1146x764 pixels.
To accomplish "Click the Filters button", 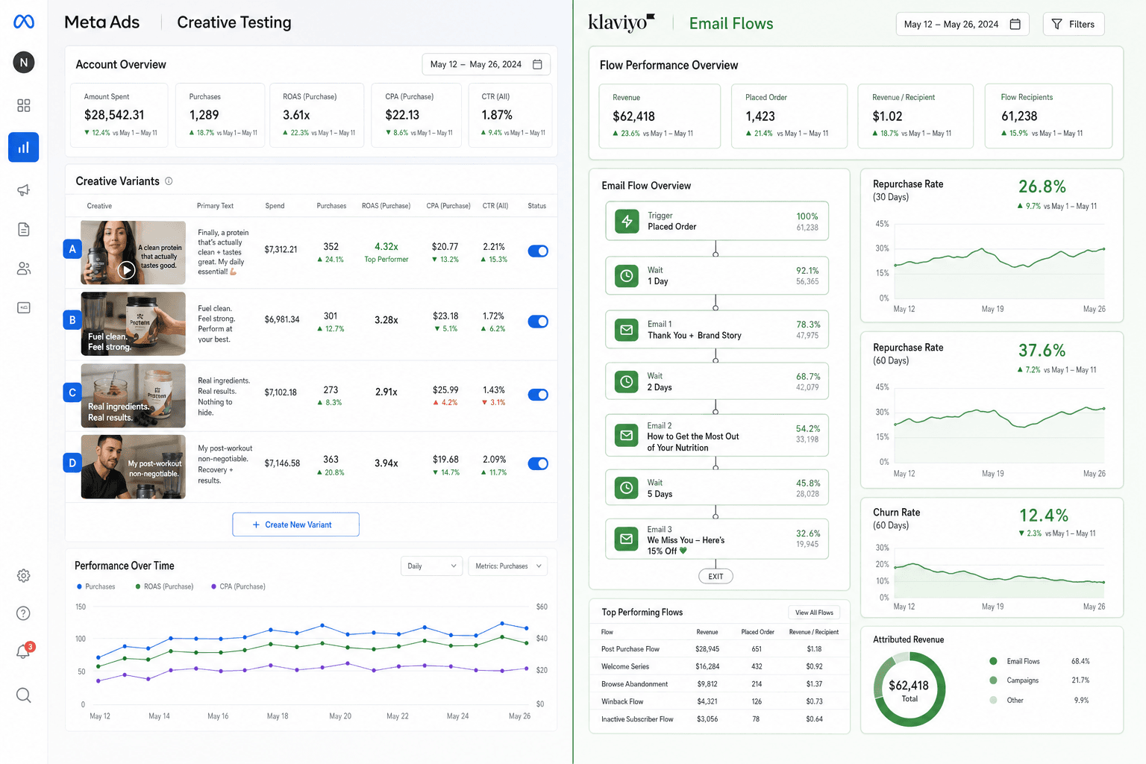I will tap(1074, 24).
